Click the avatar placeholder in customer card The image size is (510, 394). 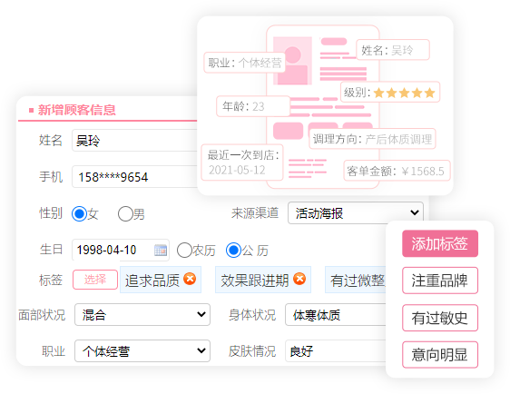tap(292, 61)
